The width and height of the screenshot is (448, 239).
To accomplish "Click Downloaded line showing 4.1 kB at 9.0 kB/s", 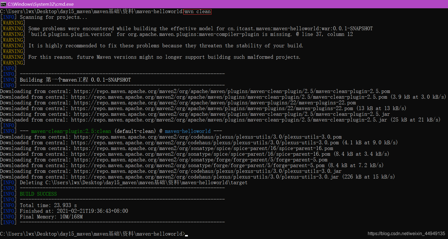I will (199, 143).
